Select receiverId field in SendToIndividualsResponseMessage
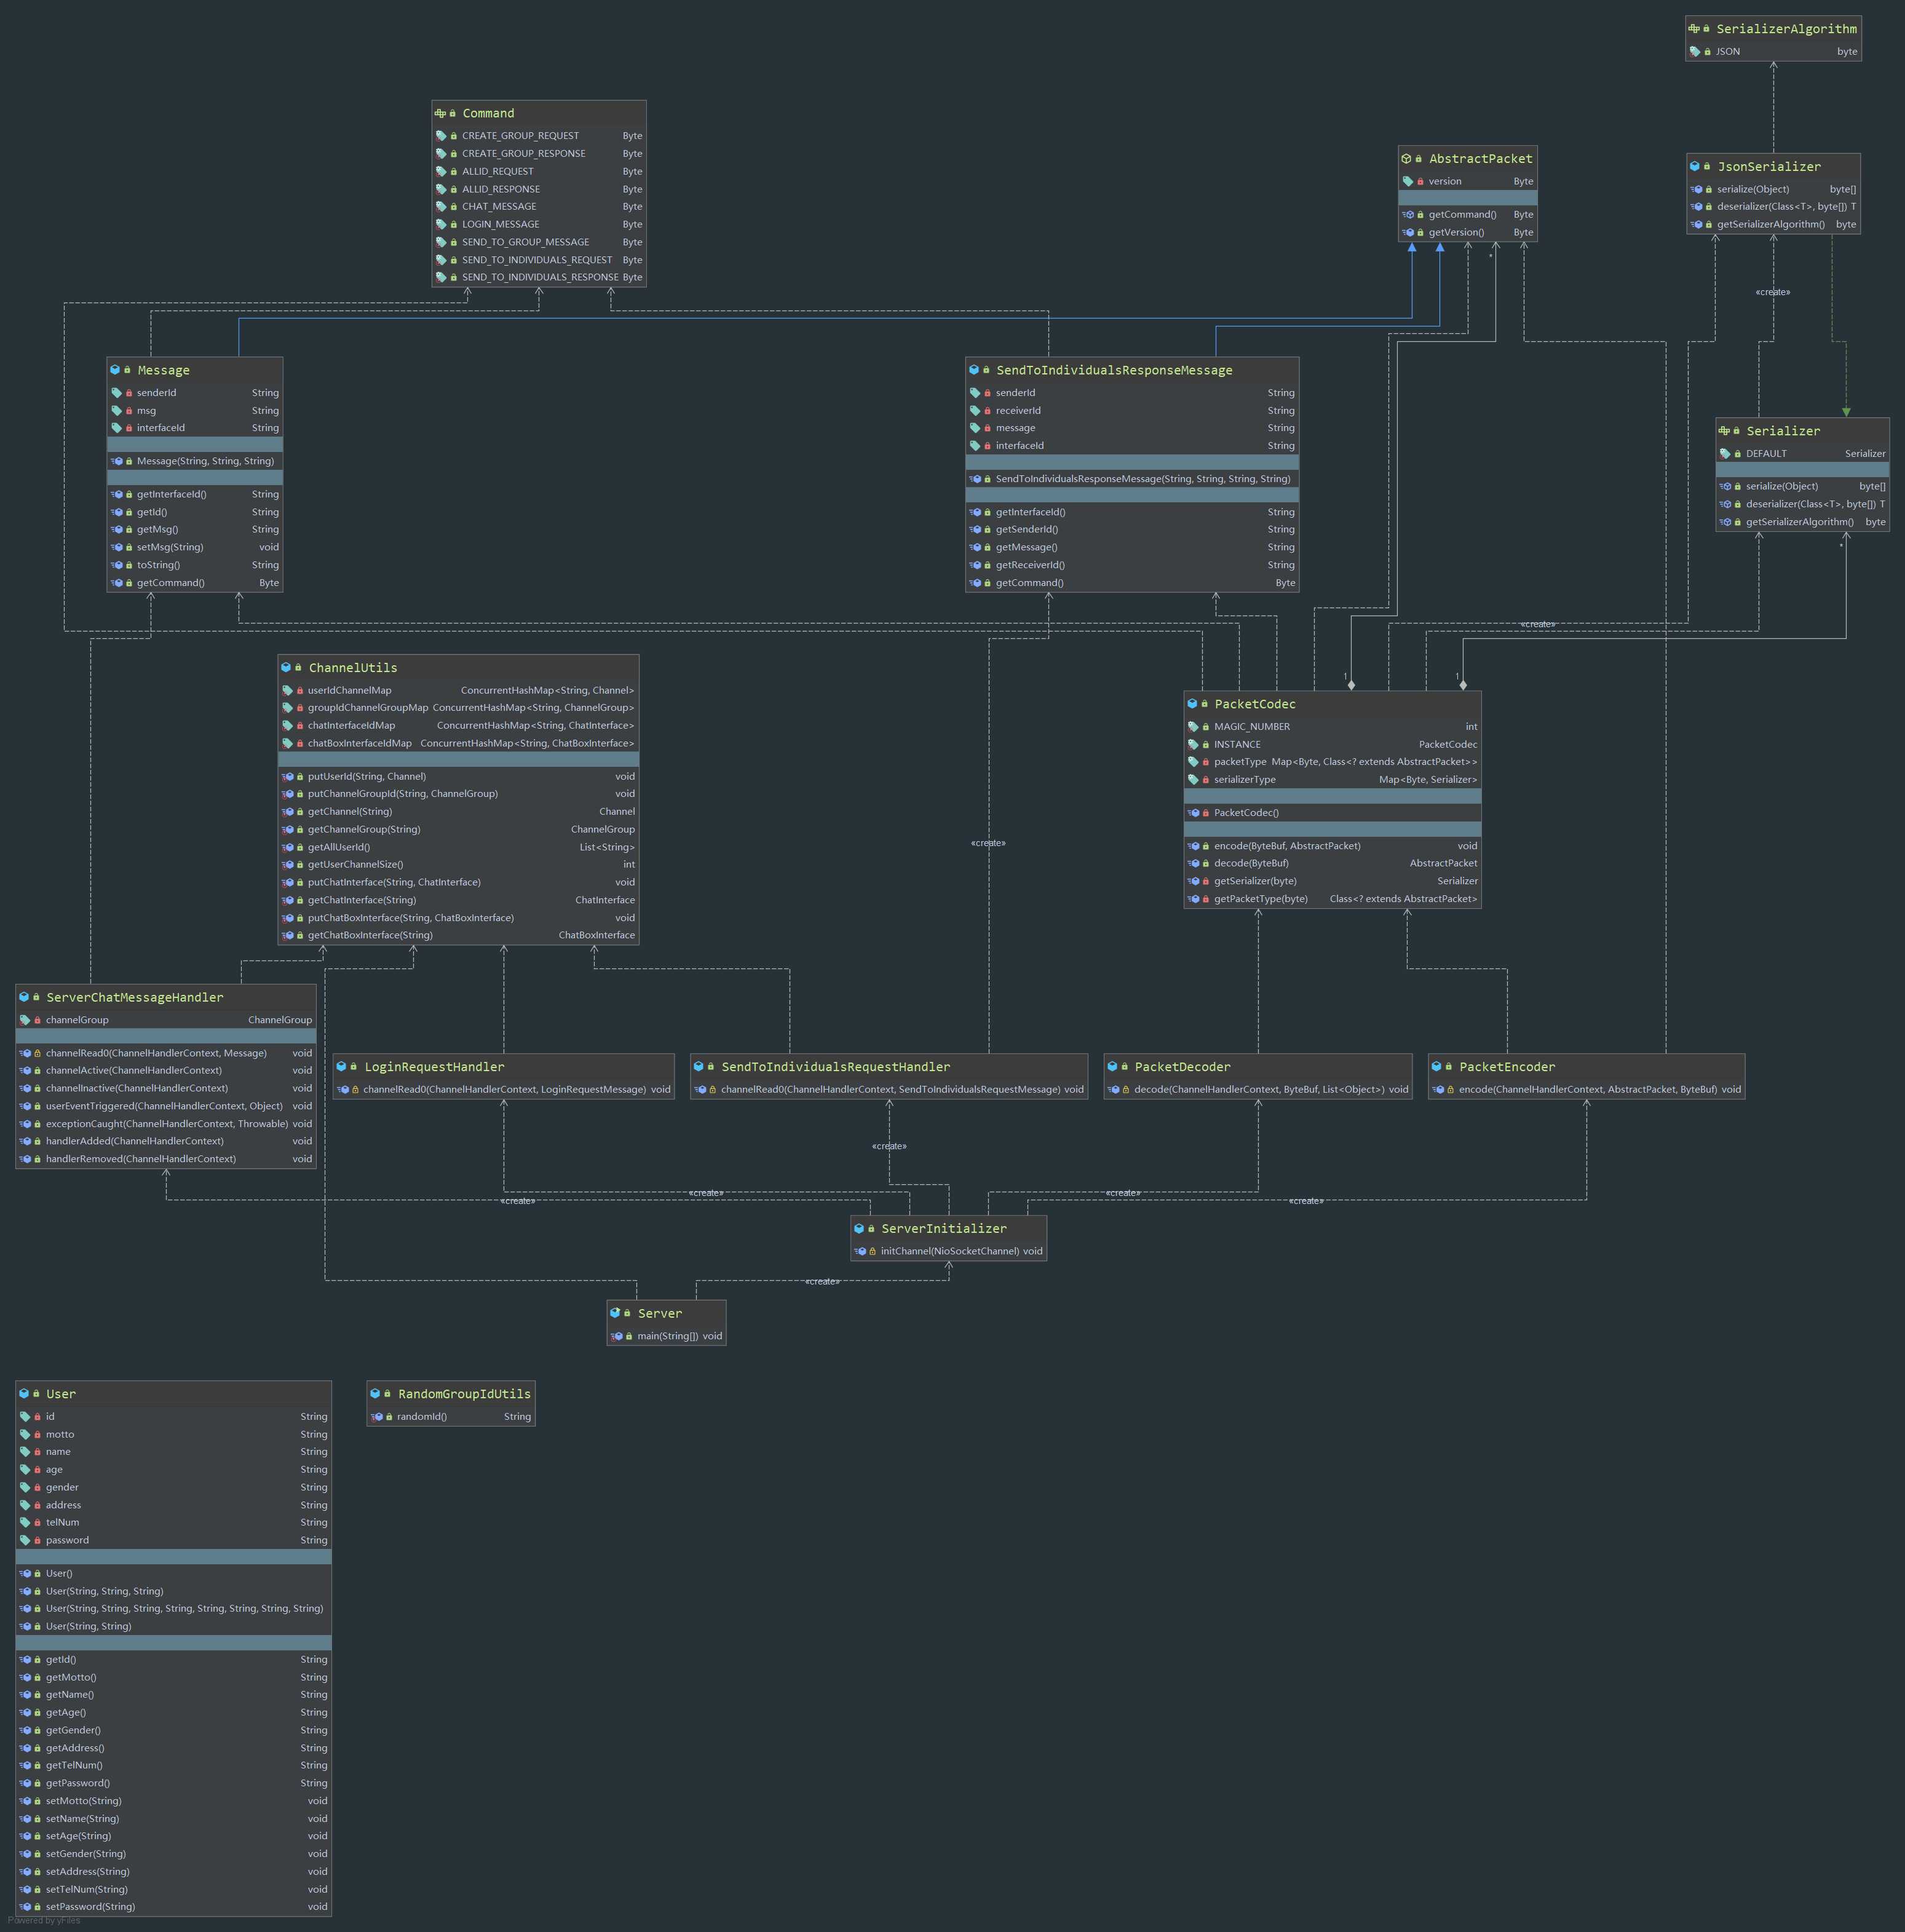Image resolution: width=1905 pixels, height=1932 pixels. click(x=1132, y=411)
